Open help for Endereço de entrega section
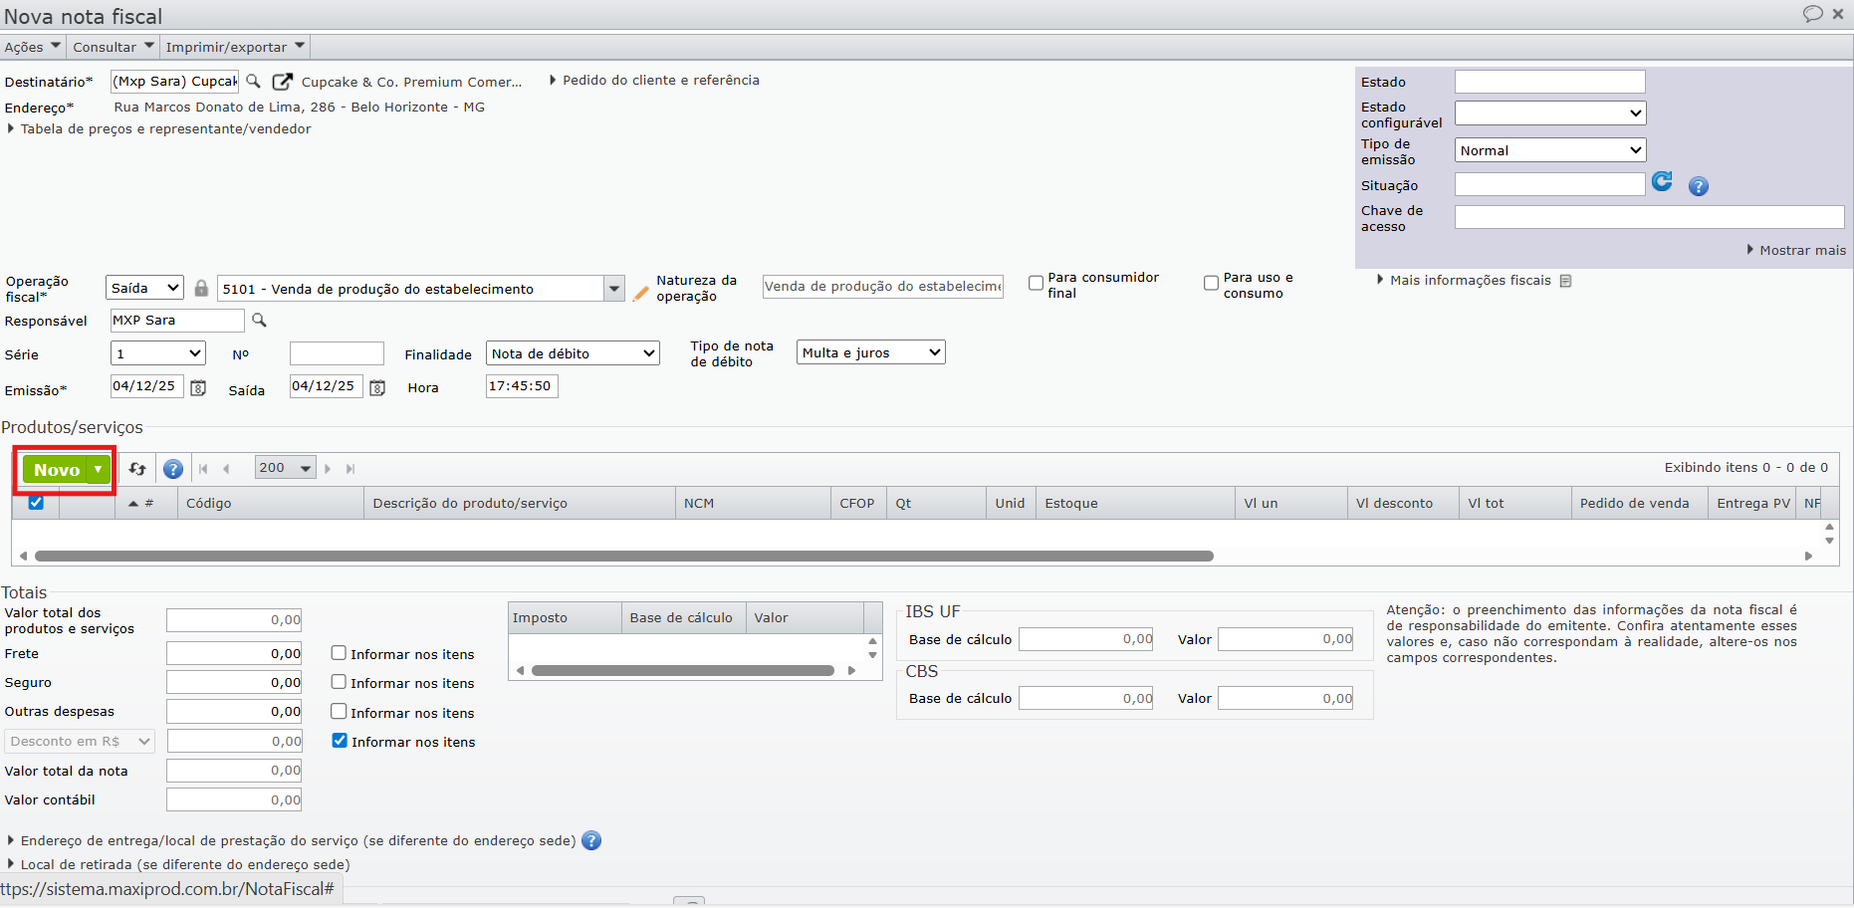The image size is (1854, 908). click(x=591, y=840)
